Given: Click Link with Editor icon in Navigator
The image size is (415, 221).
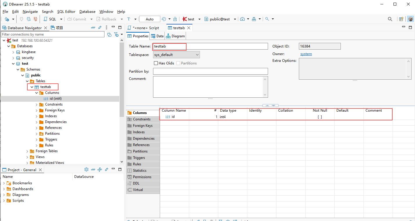Looking at the screenshot, I should pyautogui.click(x=100, y=28).
